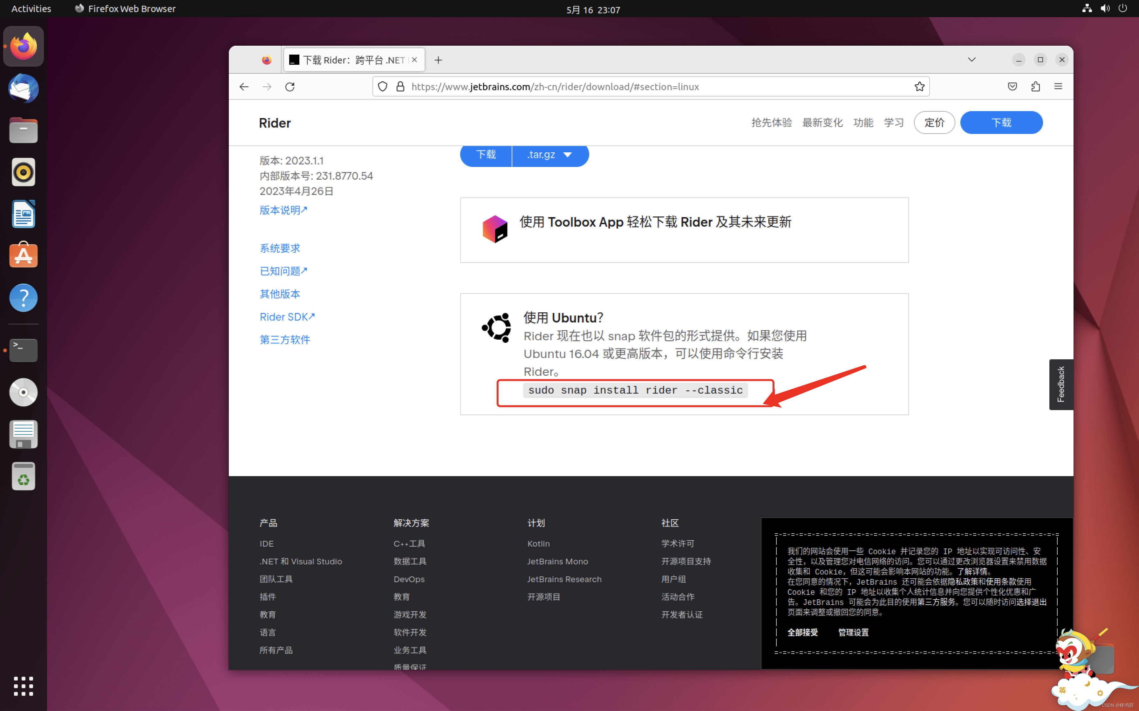Open footer 开发者认证 link
This screenshot has height=711, width=1139.
[681, 615]
